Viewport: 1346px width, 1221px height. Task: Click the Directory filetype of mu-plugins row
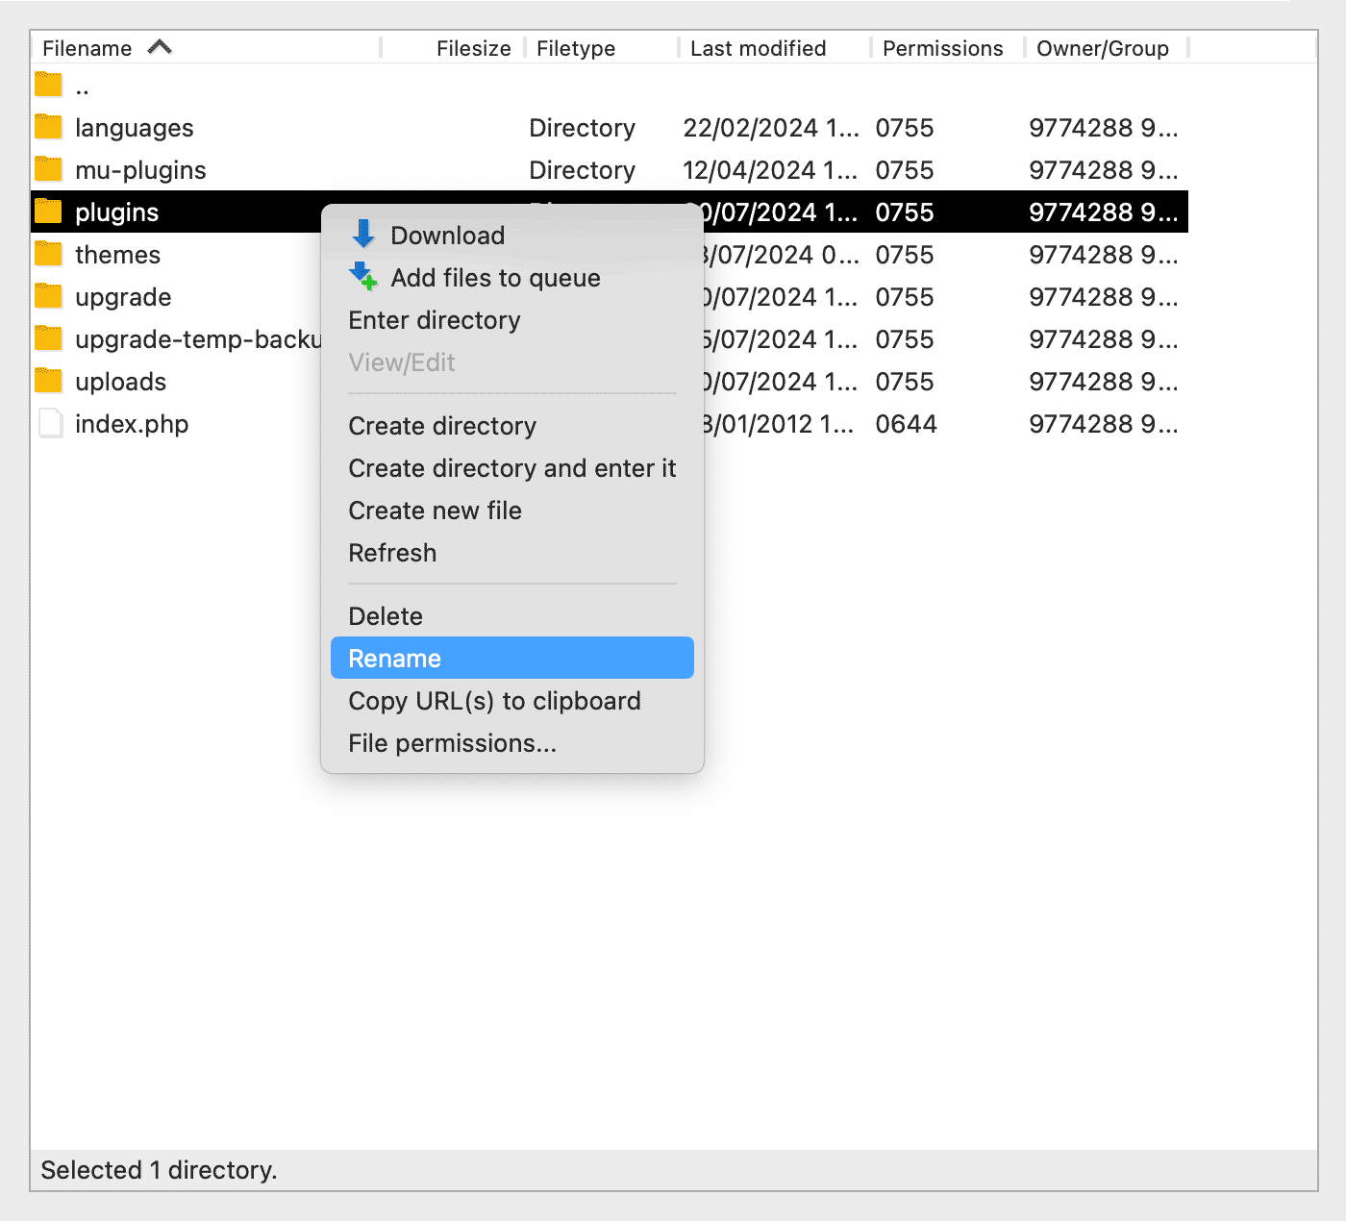582,170
